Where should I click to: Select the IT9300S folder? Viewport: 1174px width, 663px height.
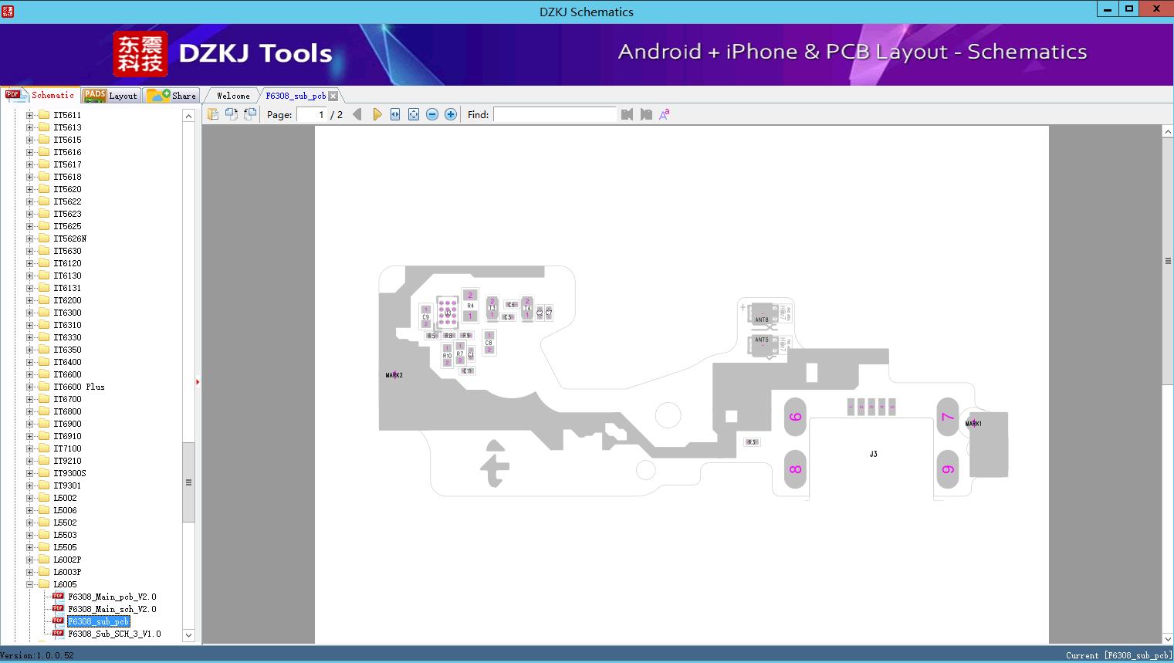69,473
